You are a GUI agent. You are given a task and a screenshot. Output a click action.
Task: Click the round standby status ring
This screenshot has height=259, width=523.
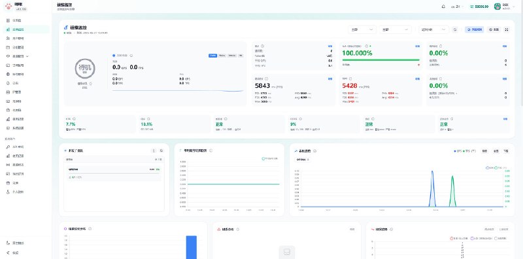(85, 69)
